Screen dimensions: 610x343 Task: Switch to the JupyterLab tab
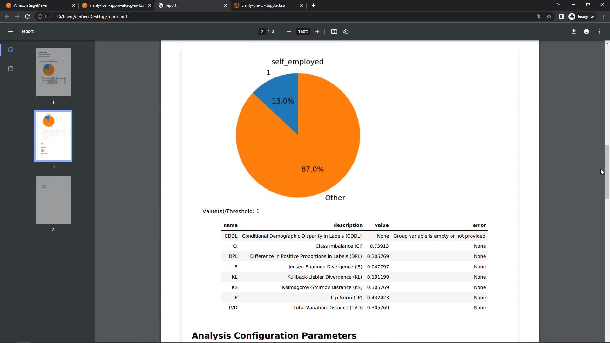pyautogui.click(x=264, y=5)
